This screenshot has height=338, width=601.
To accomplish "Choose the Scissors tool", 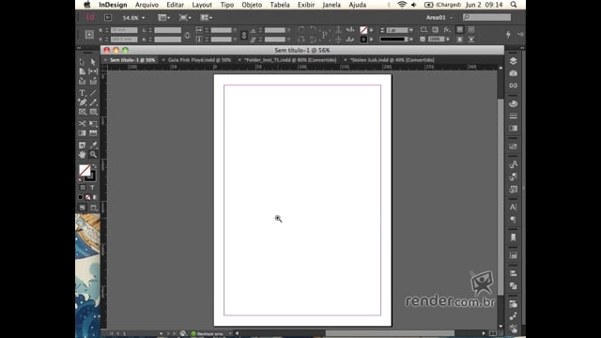I will point(82,123).
